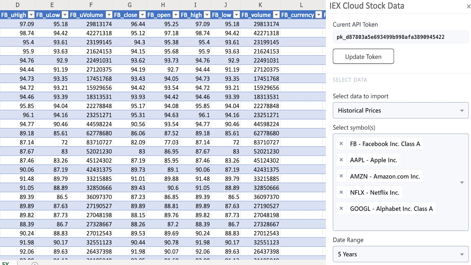Click the GOOGL - Alphabet Inc. Class A label

coord(391,209)
